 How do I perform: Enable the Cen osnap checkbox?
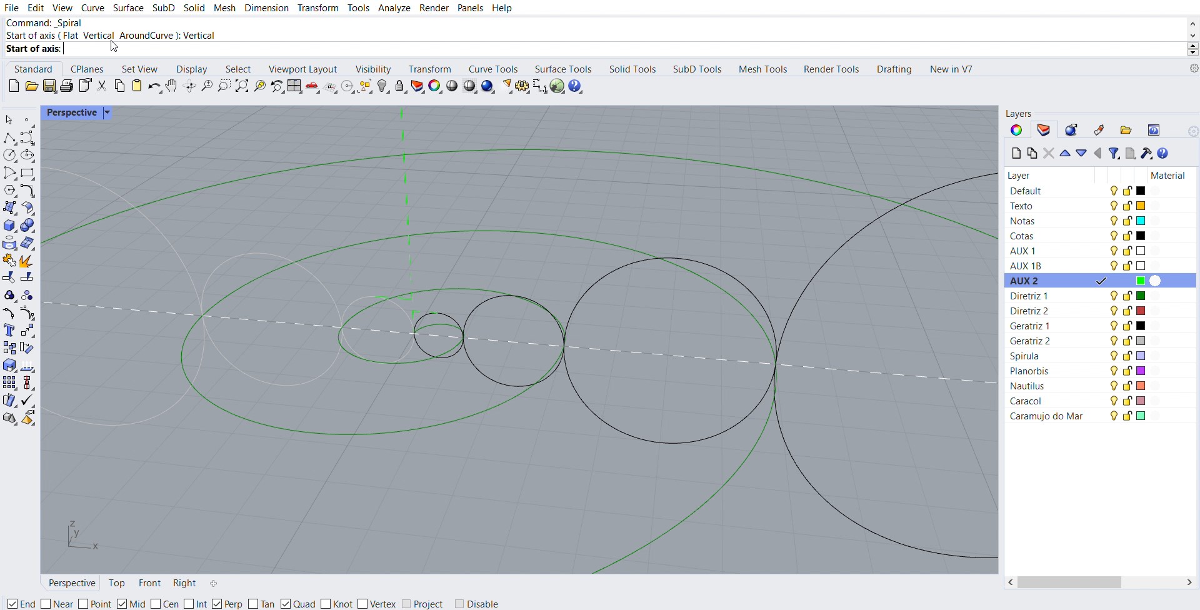tap(156, 604)
